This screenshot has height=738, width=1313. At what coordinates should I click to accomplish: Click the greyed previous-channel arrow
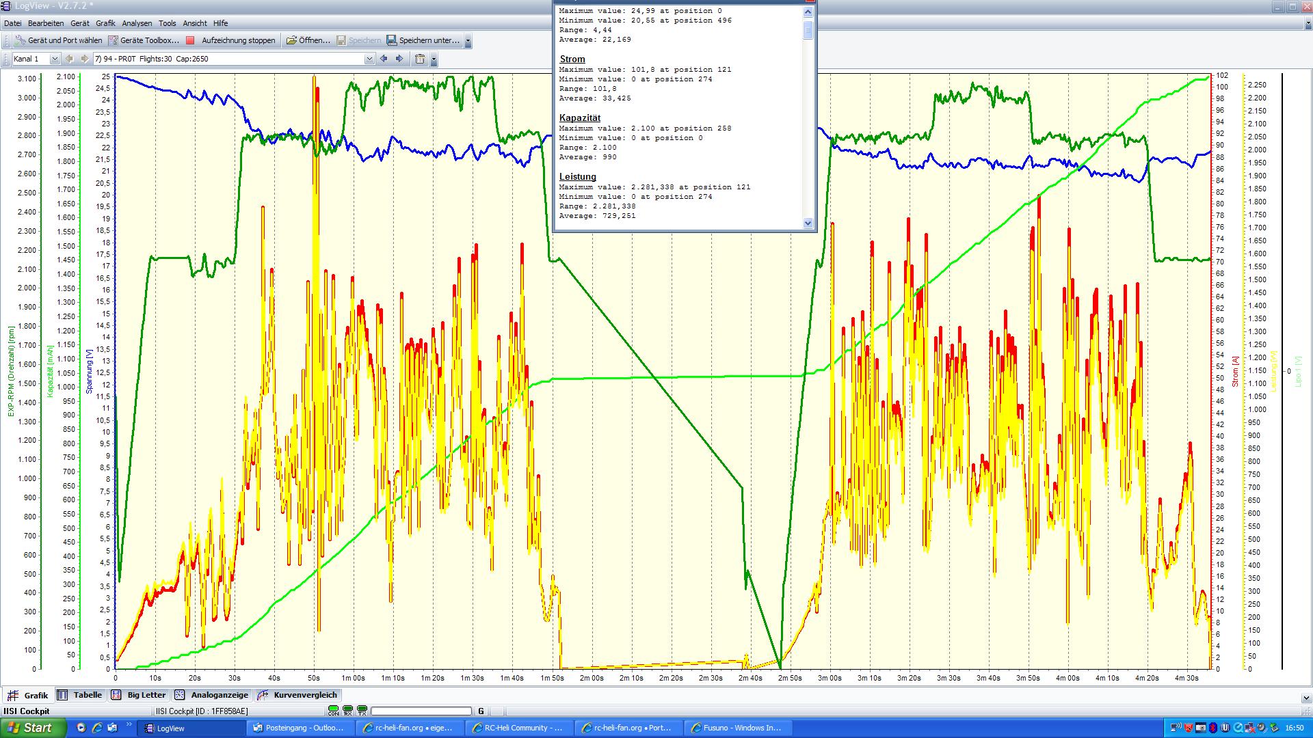[69, 59]
